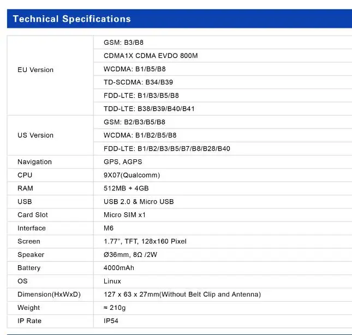This screenshot has width=352, height=335.
Task: Click the 'RAM' label
Action: [25, 188]
